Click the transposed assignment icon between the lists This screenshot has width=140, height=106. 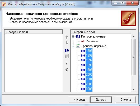(67, 56)
